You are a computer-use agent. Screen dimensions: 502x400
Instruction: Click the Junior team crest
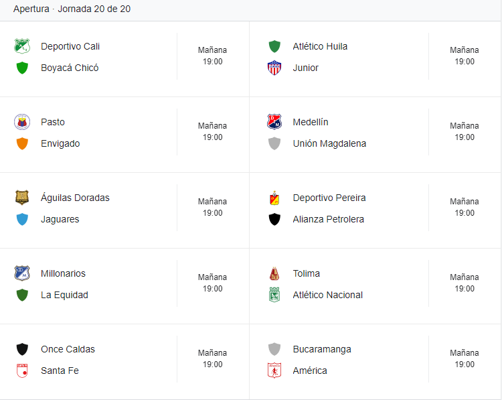click(274, 68)
